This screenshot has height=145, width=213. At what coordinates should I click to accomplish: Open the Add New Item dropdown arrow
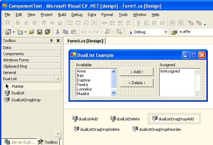(x=25, y=32)
